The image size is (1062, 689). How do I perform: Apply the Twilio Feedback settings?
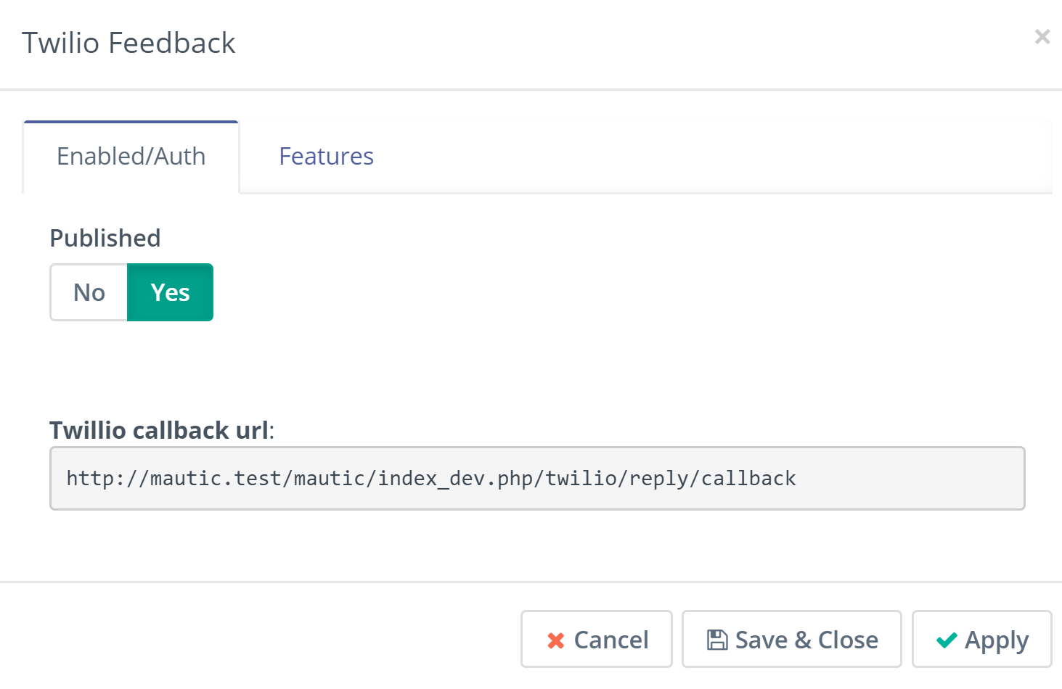tap(981, 639)
